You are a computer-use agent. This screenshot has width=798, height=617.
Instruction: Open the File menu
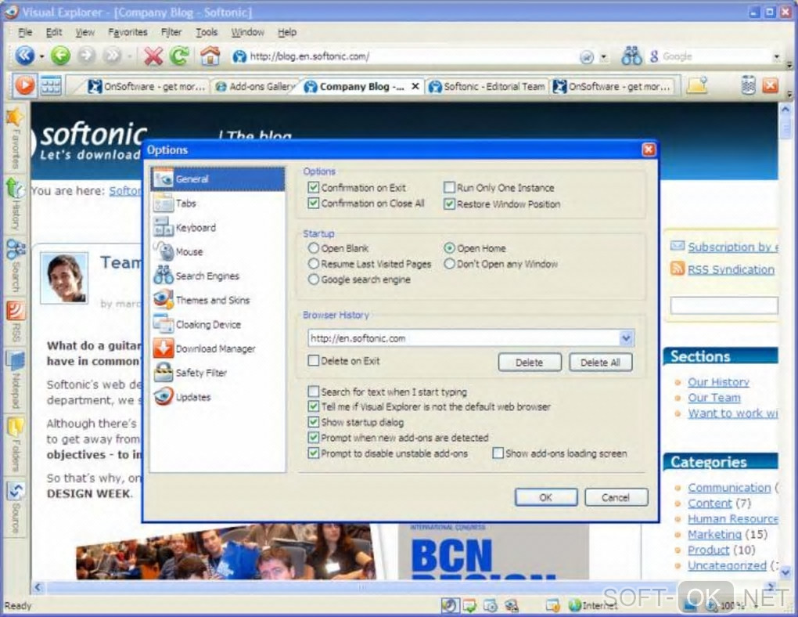coord(25,32)
